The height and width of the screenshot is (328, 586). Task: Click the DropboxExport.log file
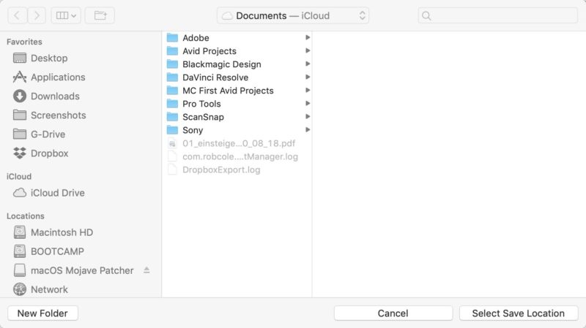[221, 169]
